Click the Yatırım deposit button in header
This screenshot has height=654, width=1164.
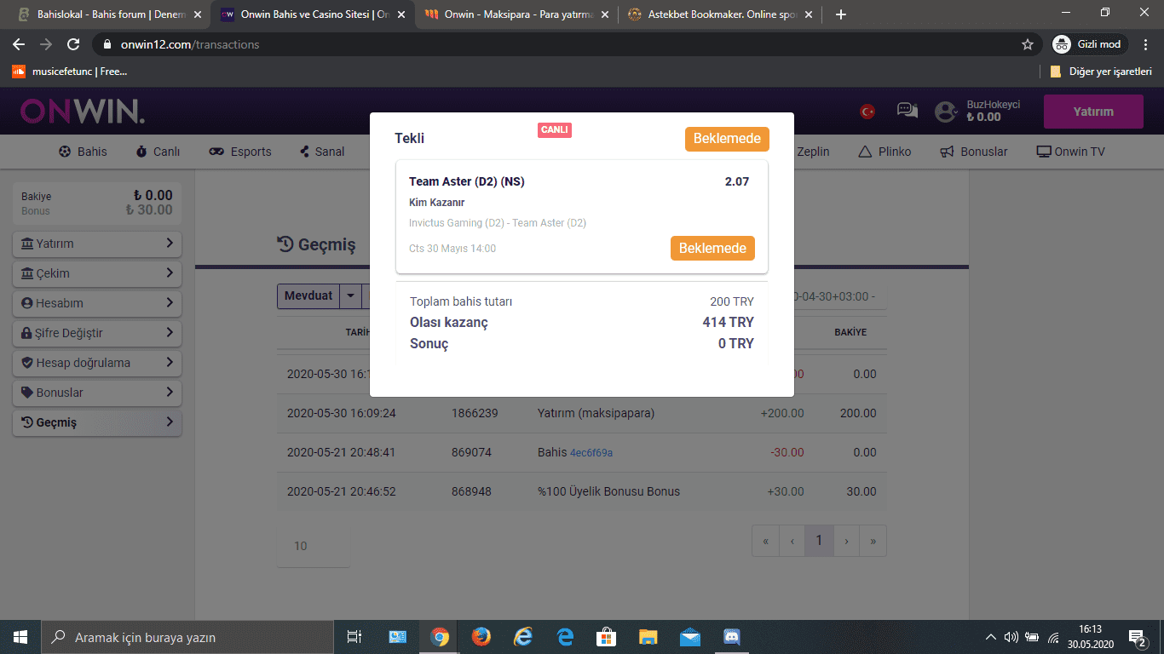[1093, 112]
